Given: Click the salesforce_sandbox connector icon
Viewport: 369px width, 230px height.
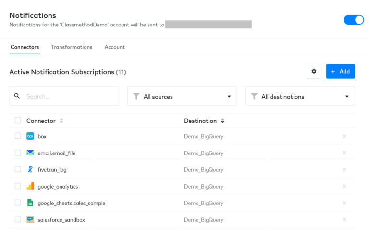Looking at the screenshot, I should [x=30, y=219].
